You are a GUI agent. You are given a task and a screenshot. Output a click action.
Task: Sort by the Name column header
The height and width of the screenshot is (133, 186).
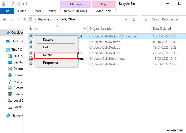tap(33, 29)
